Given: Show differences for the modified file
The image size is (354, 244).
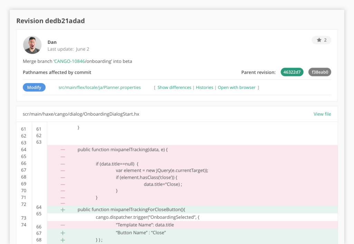Looking at the screenshot, I should (x=174, y=87).
